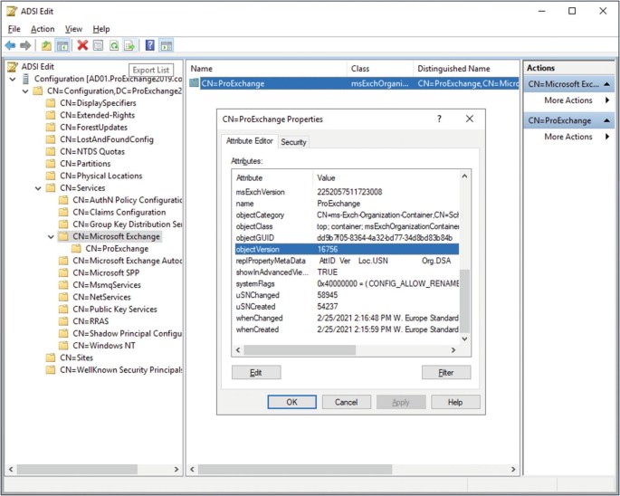Click the attribute list horizontal scrollbar thumb
This screenshot has width=620, height=496.
point(300,350)
